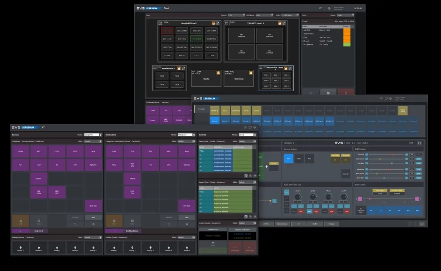Screen dimensions: 441x271
Task: Select Sources 2 tab in XY window
Action: [39, 231]
